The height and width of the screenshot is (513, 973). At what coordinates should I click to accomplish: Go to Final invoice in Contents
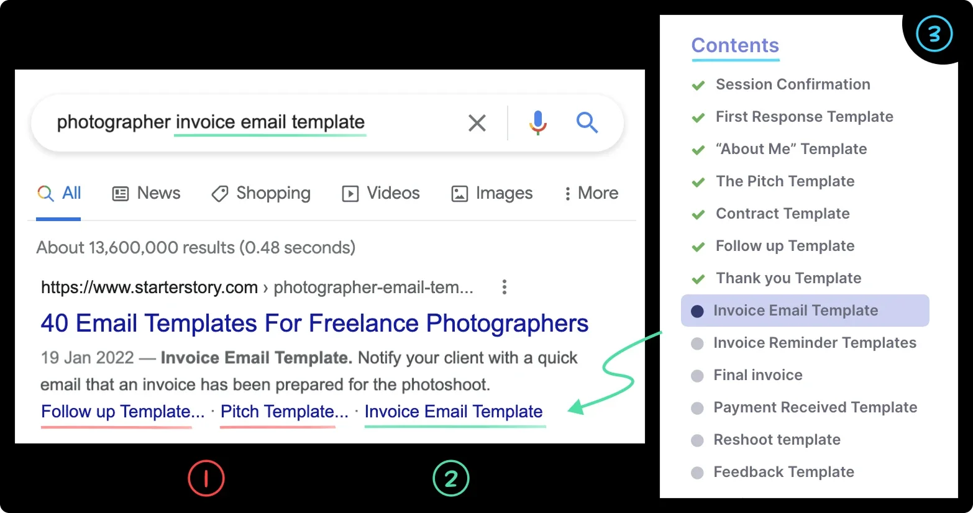tap(758, 375)
